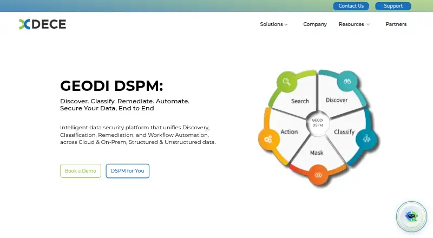
Task: Click the Support button
Action: click(393, 6)
